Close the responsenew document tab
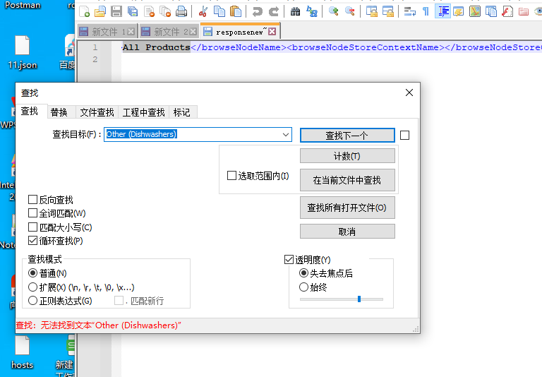Viewport: 542px width, 377px height. click(272, 32)
